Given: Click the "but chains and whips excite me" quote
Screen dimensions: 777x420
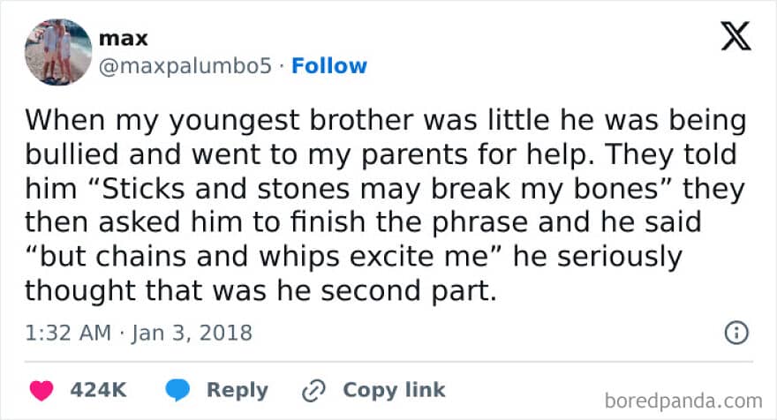Looking at the screenshot, I should 264,257.
